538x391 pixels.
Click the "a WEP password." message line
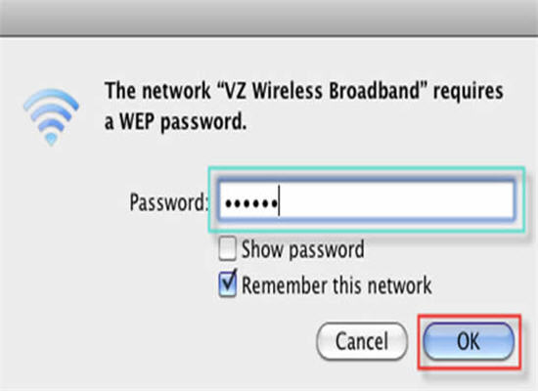(x=175, y=122)
